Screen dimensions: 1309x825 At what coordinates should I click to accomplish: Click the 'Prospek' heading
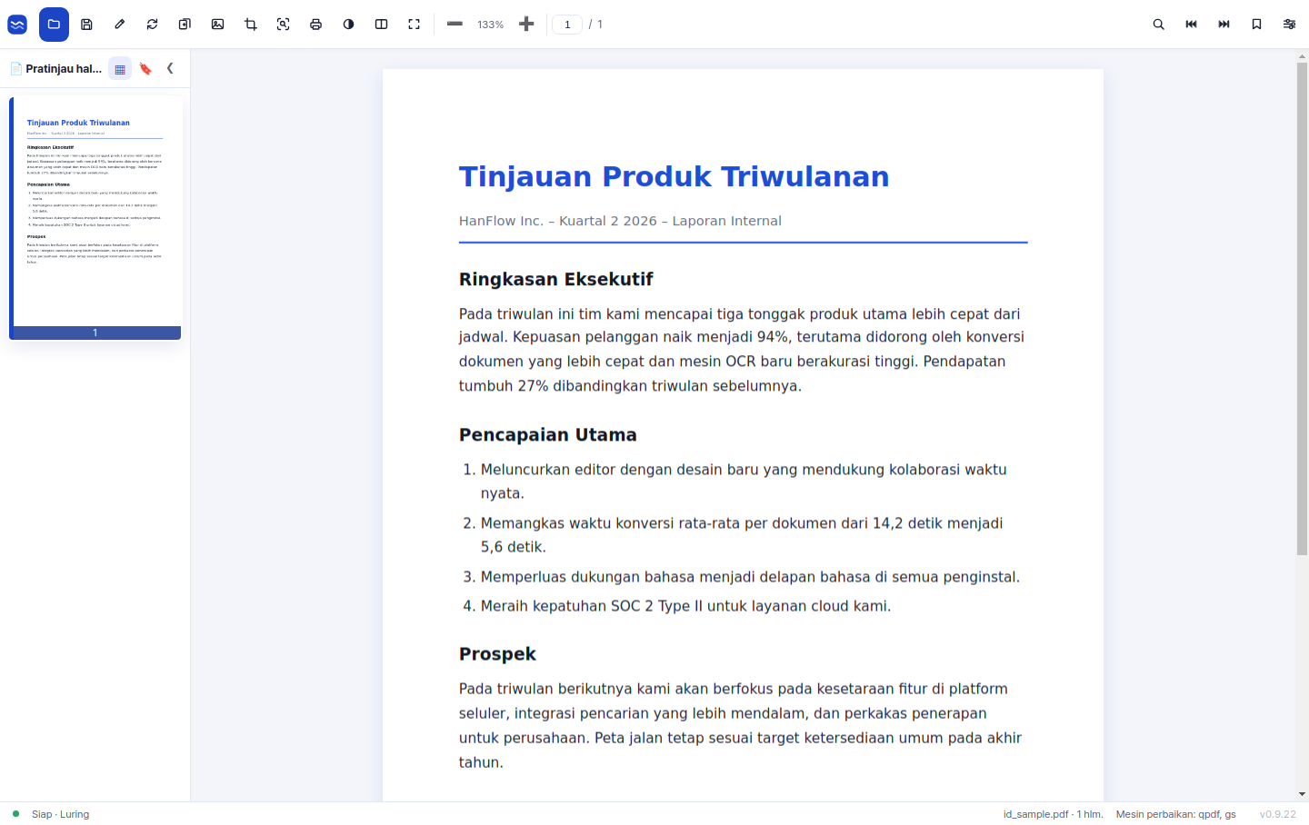point(497,654)
